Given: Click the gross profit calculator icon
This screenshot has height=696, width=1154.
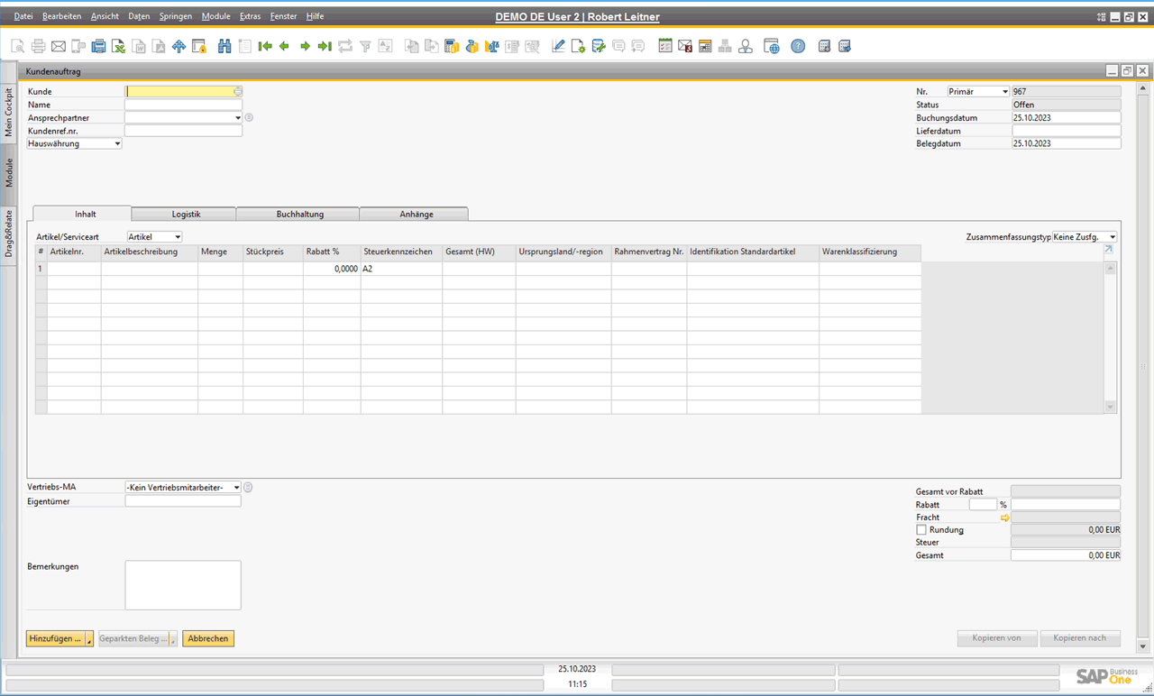Looking at the screenshot, I should [452, 46].
